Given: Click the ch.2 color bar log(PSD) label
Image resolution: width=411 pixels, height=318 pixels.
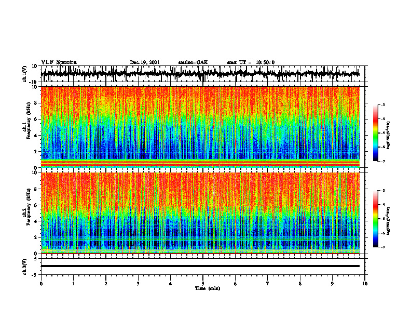Looking at the screenshot, I should (389, 221).
